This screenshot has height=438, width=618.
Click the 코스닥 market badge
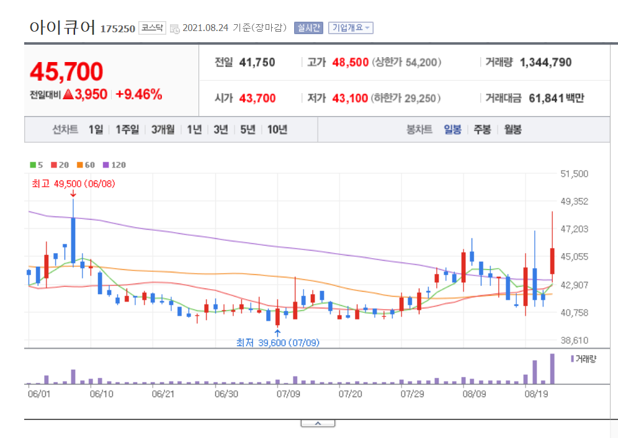pos(152,28)
